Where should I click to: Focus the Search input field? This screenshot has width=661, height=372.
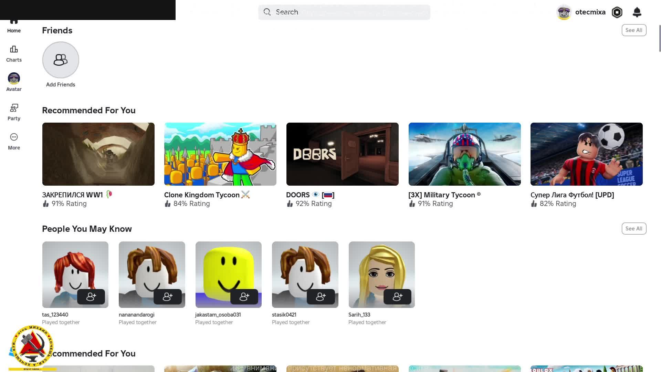click(x=344, y=12)
